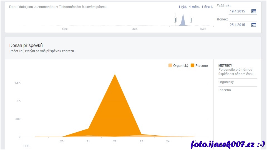This screenshot has width=267, height=150.
Task: Click the Konec date field showing 25.4.2015
Action: point(239,25)
